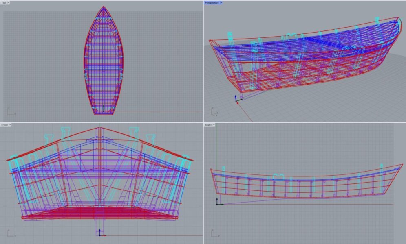
Task: Open the Top viewport dropdown arrow
Action: point(9,3)
